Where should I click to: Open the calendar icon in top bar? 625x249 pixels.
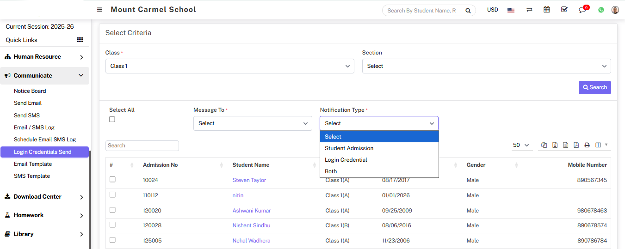pos(547,10)
